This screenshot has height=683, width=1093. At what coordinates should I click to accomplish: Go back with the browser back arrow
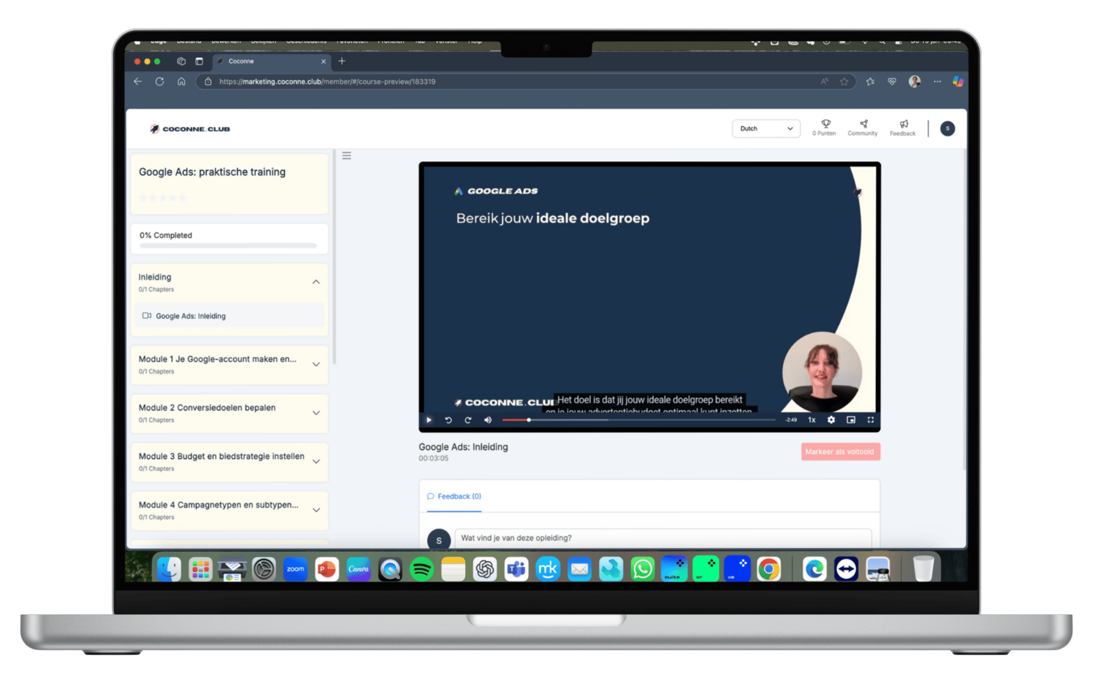[x=138, y=81]
